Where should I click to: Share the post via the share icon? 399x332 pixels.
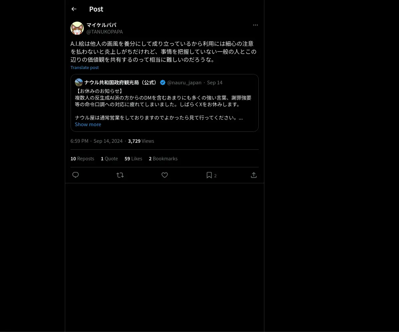254,175
